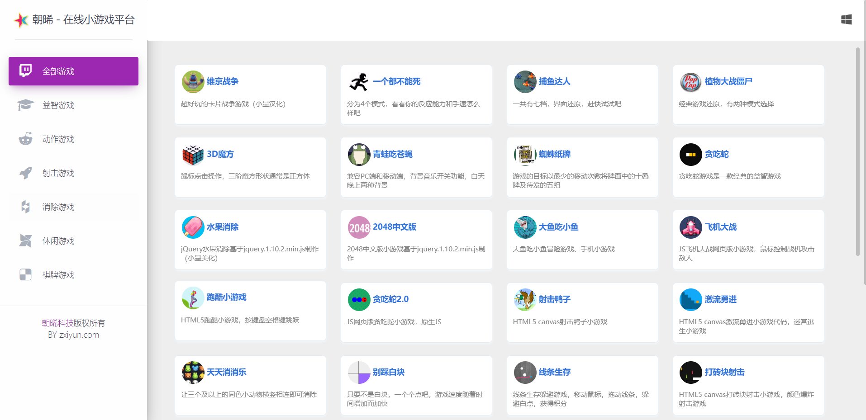Click the 捕鱼达人 fish game icon

pyautogui.click(x=525, y=82)
